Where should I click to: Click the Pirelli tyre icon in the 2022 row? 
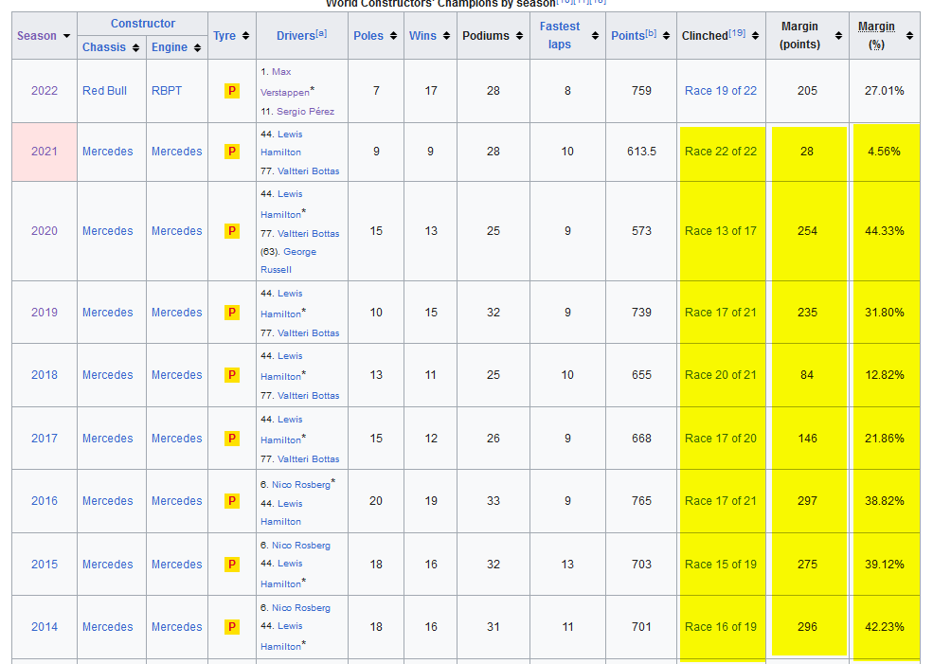coord(232,91)
